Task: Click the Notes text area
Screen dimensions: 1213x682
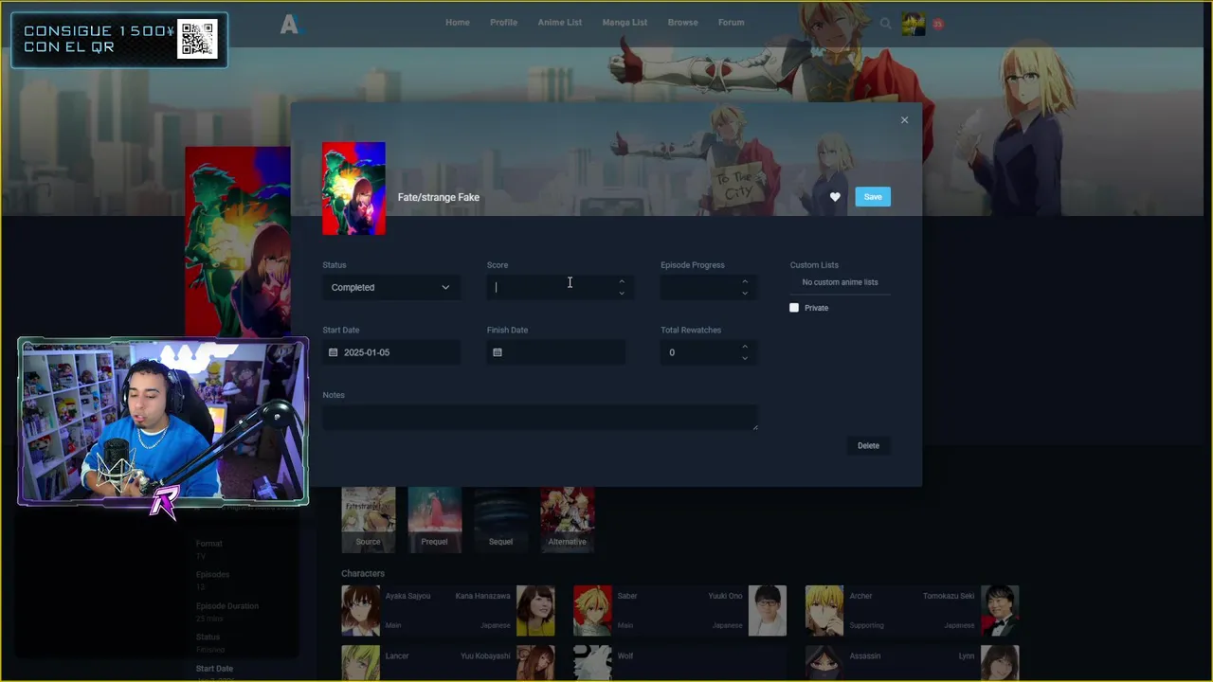Action: (x=539, y=418)
